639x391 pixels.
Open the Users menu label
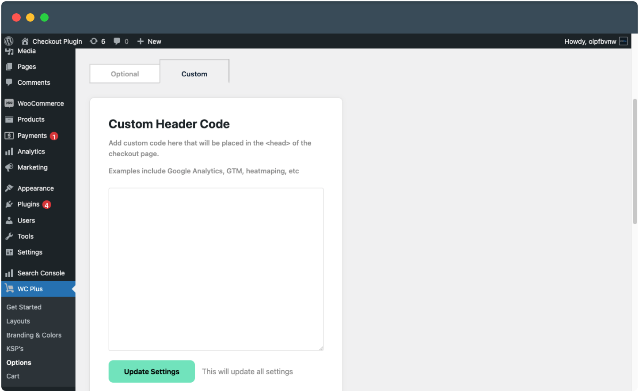coord(26,220)
